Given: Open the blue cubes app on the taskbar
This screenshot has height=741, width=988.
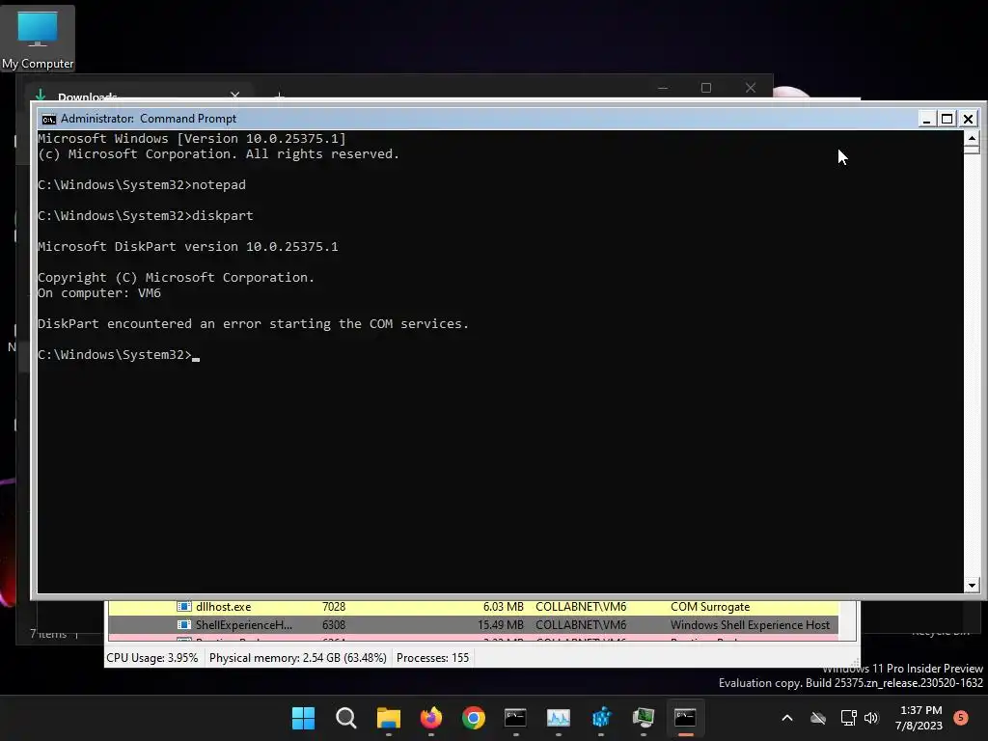Looking at the screenshot, I should [x=601, y=718].
